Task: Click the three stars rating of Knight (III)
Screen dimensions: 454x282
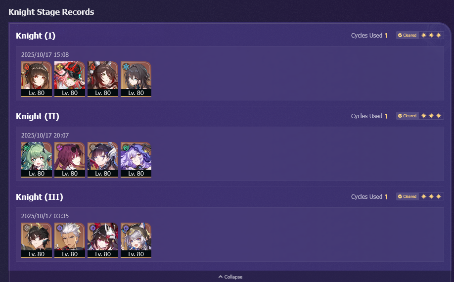Action: [431, 196]
